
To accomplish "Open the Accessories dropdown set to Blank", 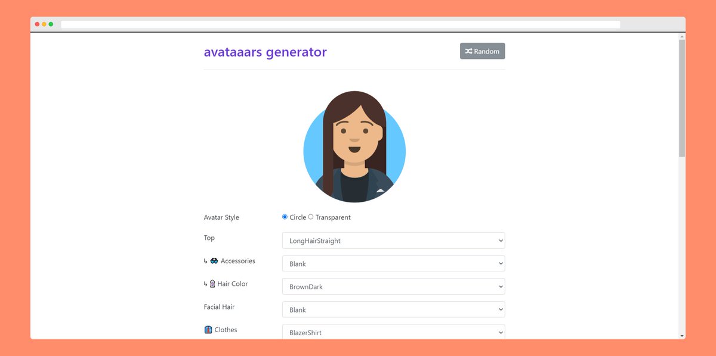I will click(393, 263).
